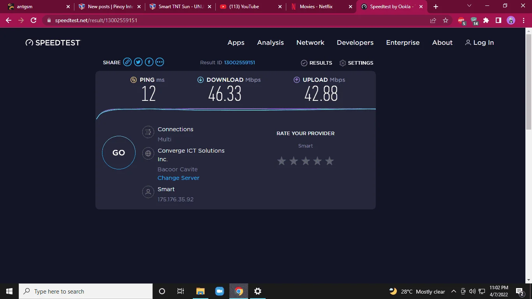532x299 pixels.
Task: Click the user icon beside Smart provider
Action: (148, 192)
